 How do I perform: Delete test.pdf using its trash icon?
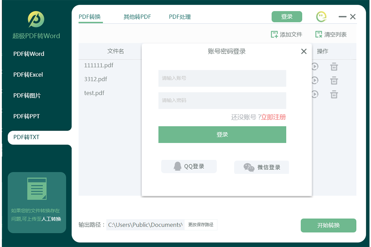click(334, 95)
